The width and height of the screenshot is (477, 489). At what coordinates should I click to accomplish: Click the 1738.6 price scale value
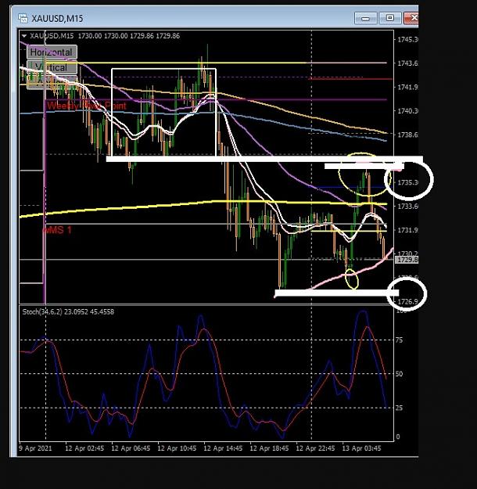(407, 135)
